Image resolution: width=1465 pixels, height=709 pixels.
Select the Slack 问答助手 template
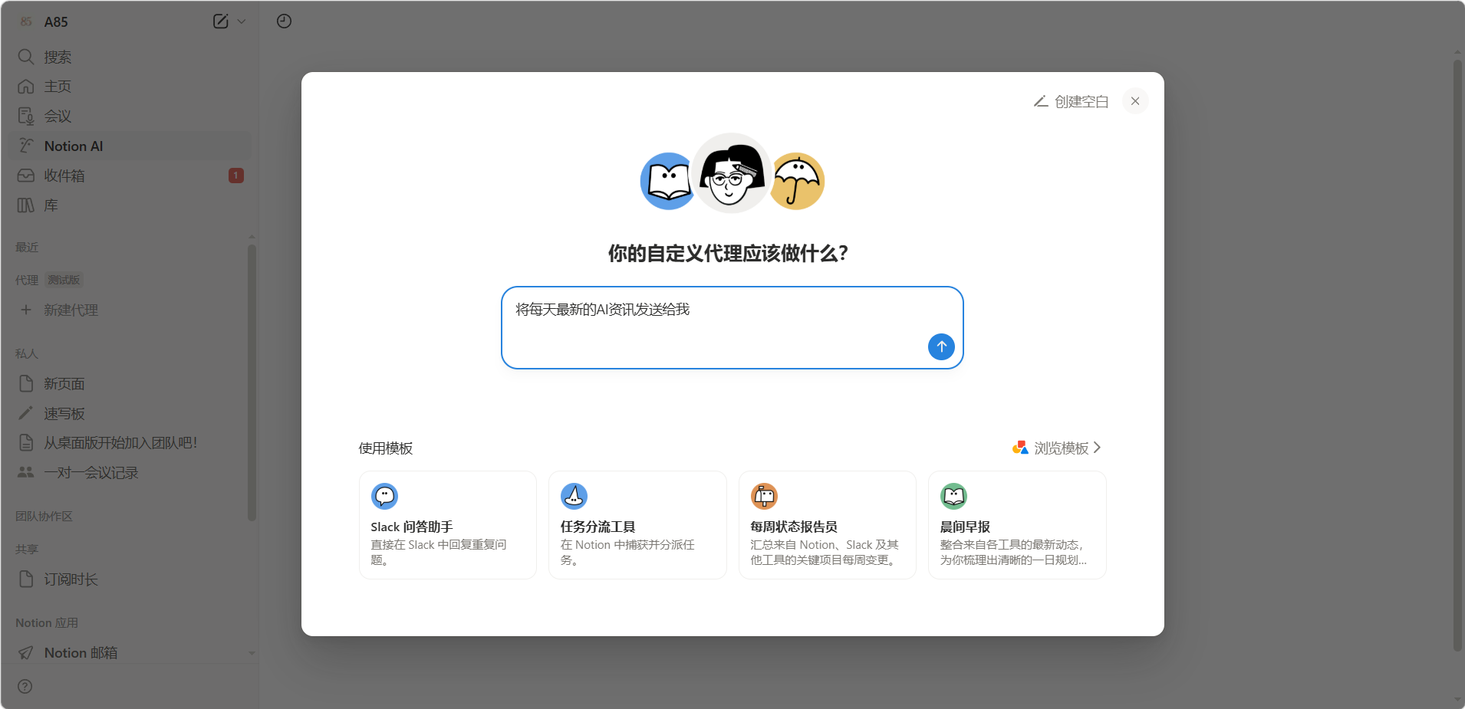click(448, 525)
